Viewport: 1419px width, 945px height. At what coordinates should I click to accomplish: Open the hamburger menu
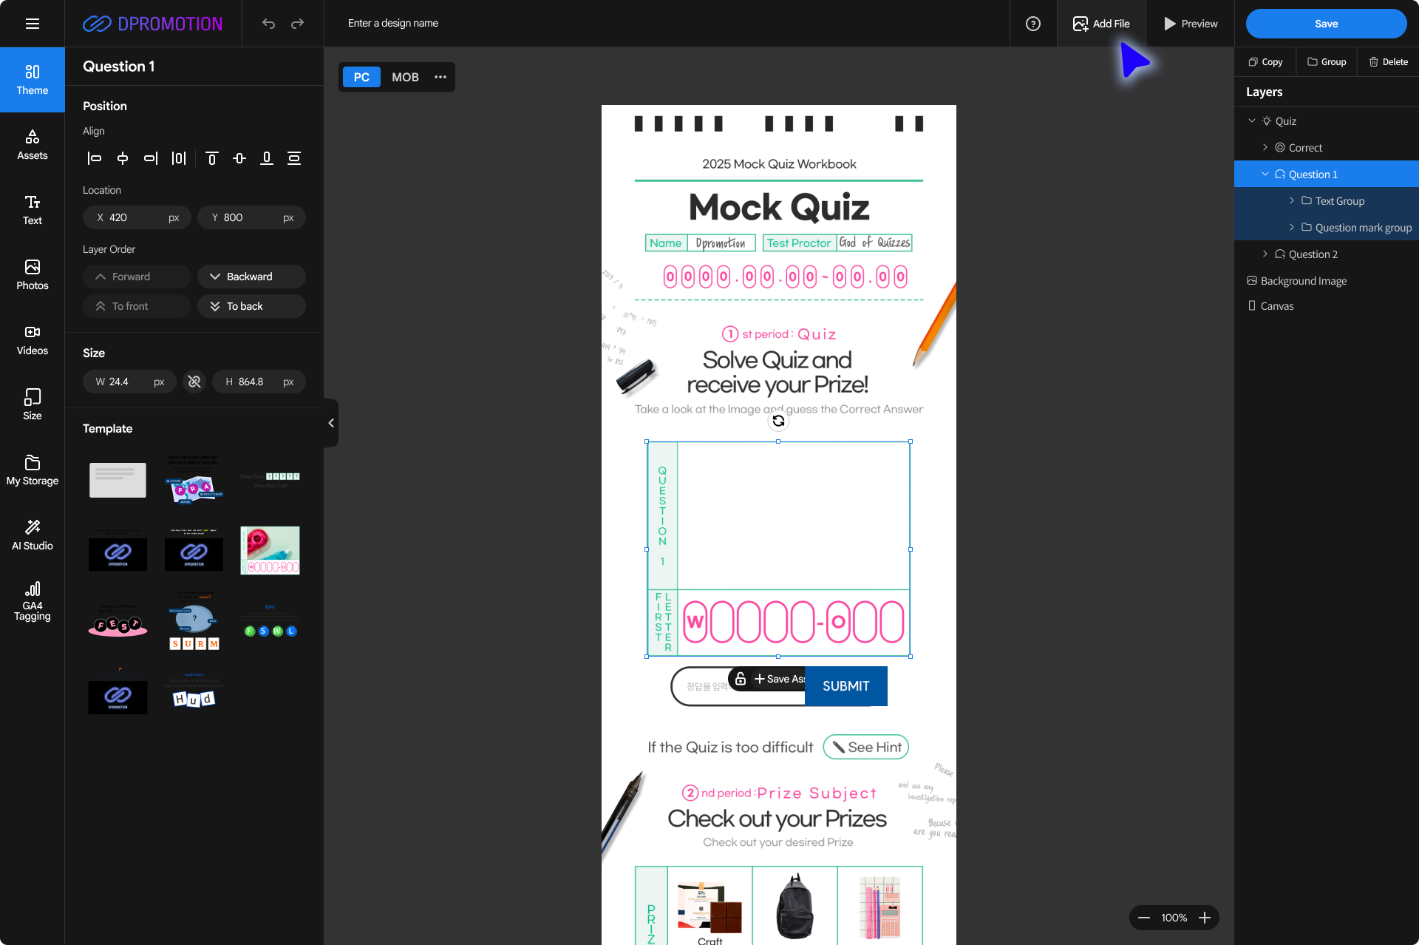tap(32, 24)
